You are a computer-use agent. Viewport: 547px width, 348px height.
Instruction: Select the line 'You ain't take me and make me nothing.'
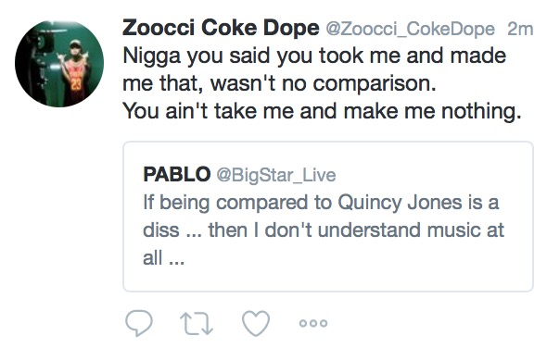pos(323,111)
